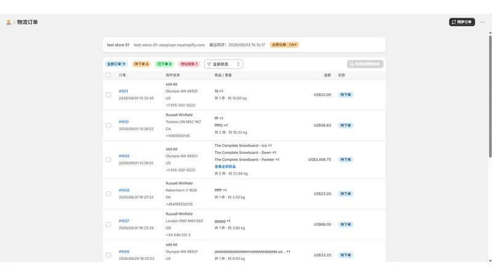Click the 待下单 status badge for #1008
The width and height of the screenshot is (492, 276).
(x=346, y=194)
